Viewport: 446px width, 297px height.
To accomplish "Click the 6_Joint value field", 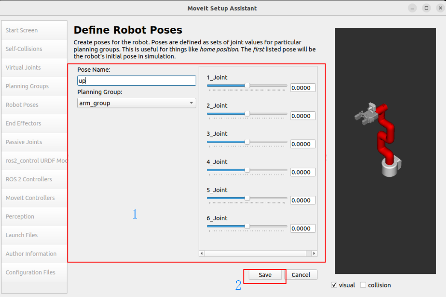I will [303, 228].
